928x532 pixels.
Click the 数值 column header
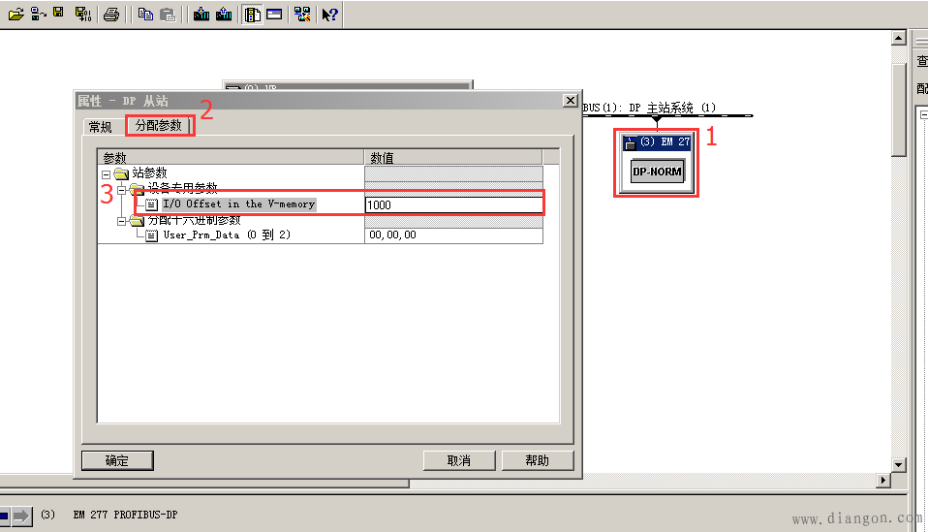pyautogui.click(x=453, y=157)
